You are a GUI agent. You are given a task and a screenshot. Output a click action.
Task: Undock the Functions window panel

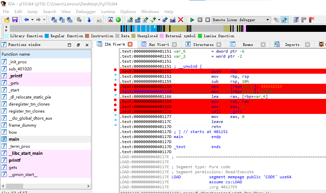(78, 45)
